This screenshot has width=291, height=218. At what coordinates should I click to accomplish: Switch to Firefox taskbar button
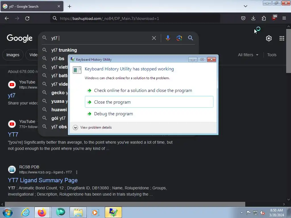click(x=42, y=212)
